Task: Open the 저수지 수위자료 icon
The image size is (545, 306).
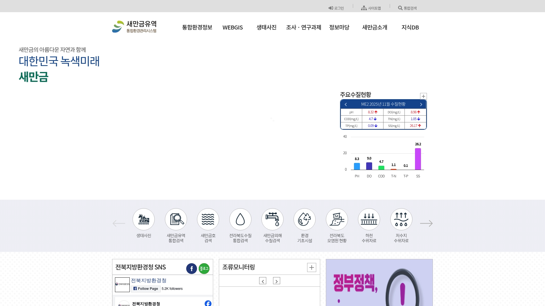Action: coord(401,219)
